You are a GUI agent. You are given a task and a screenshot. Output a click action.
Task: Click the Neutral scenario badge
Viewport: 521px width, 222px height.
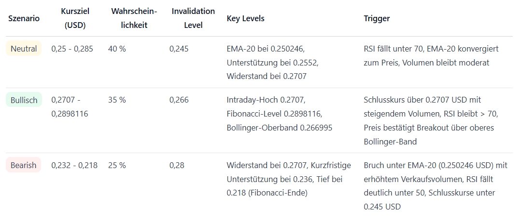pos(24,49)
